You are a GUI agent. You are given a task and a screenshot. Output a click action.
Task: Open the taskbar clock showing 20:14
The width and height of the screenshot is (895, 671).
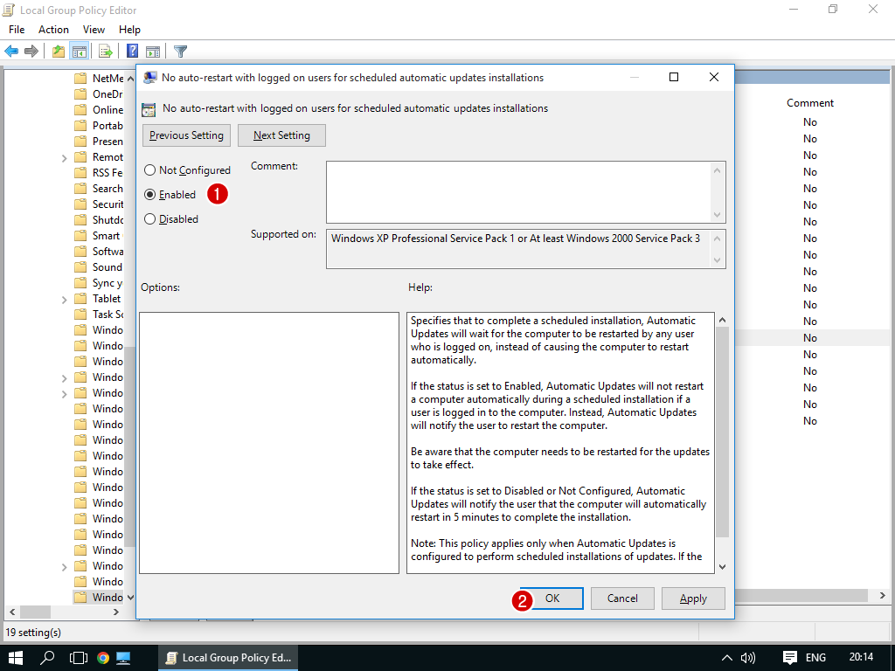point(861,657)
